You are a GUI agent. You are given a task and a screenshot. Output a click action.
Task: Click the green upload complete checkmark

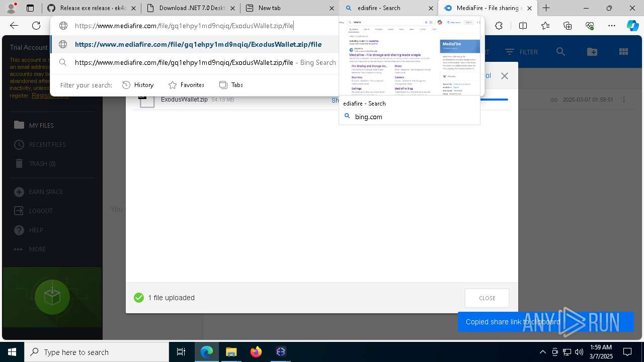pyautogui.click(x=139, y=298)
